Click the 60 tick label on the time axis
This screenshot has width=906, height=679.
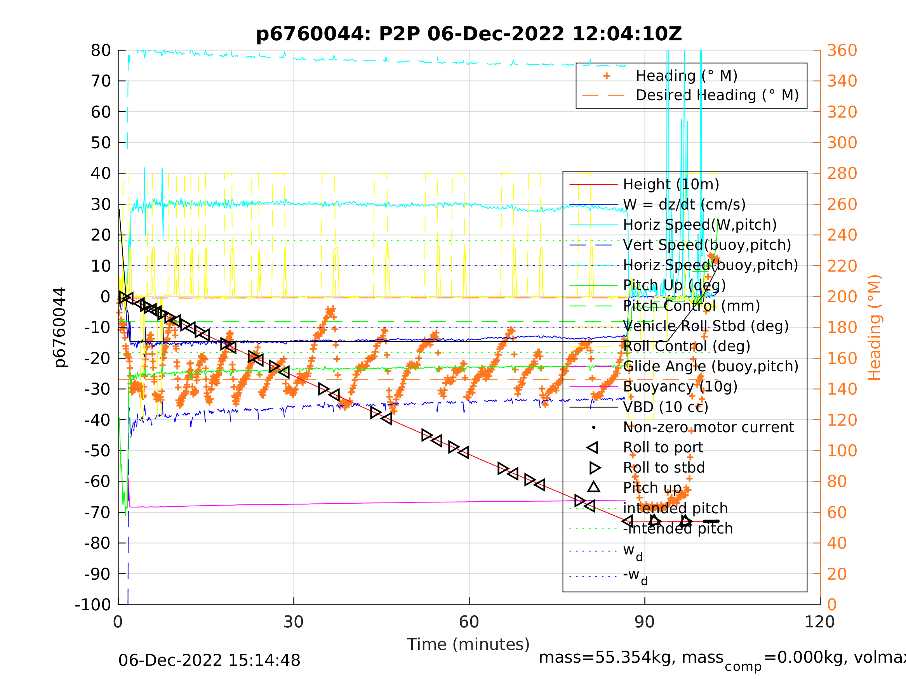[469, 622]
